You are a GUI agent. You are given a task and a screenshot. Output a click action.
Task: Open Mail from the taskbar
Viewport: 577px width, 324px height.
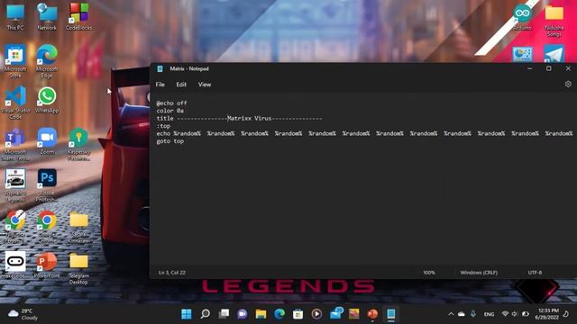coord(336,313)
